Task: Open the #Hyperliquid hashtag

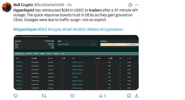Action: (25, 29)
